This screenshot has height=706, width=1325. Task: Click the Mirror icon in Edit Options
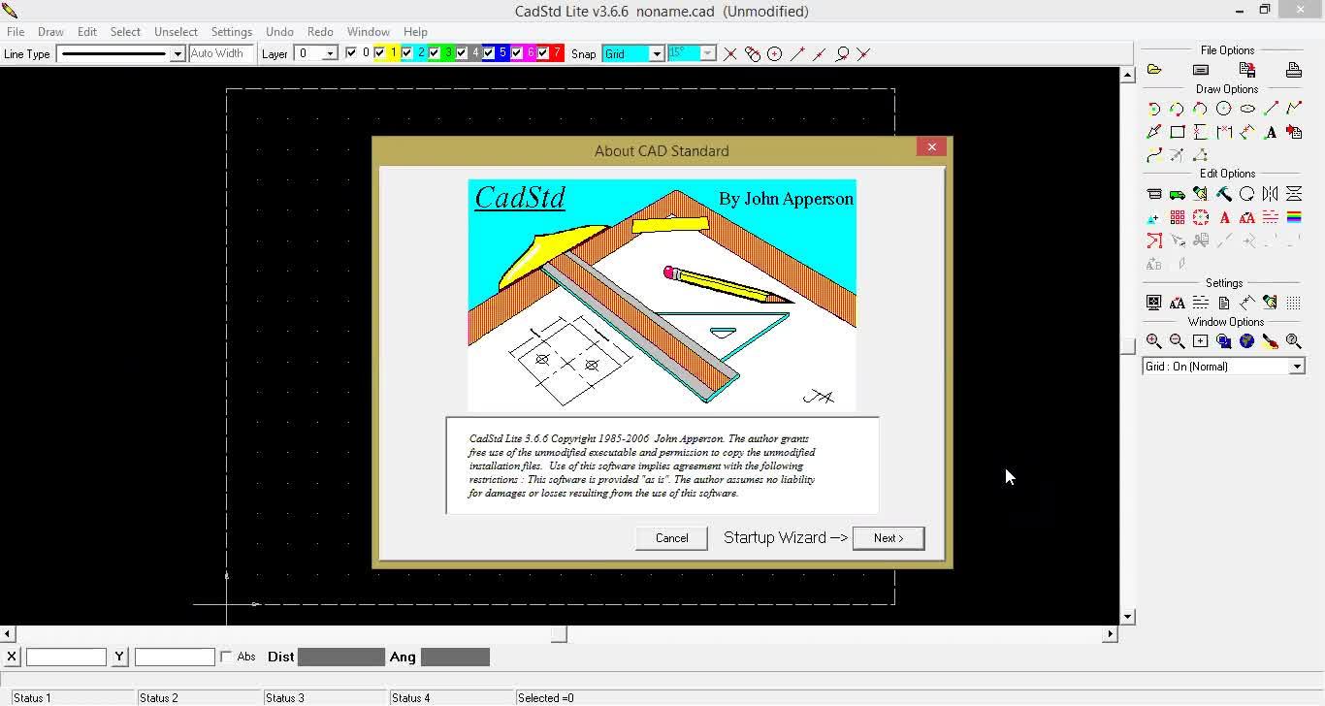point(1271,194)
